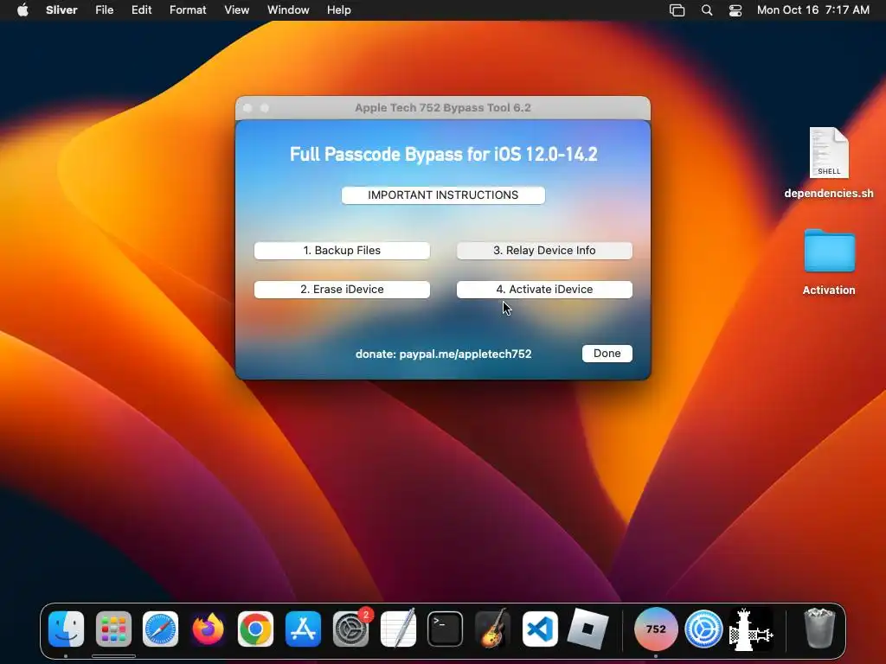This screenshot has height=664, width=886.
Task: Select the Activation folder on the desktop
Action: (829, 263)
